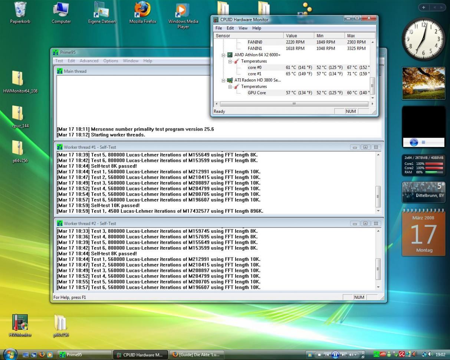This screenshot has width=450, height=360.
Task: Launch the Mozilla Firefox desktop shortcut
Action: [x=143, y=12]
